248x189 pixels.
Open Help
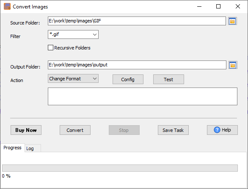click(222, 130)
